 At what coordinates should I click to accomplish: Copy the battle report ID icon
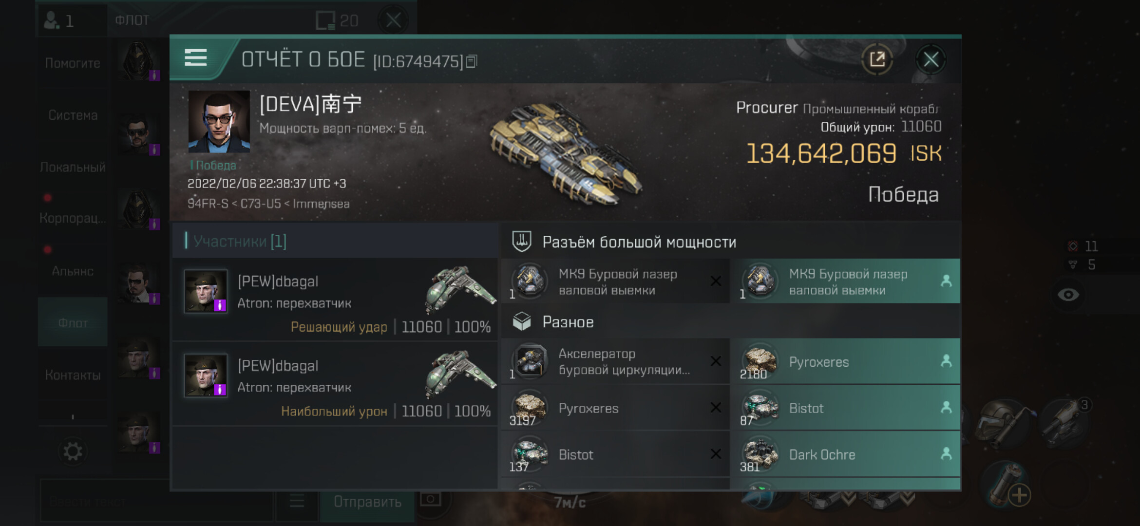[472, 62]
